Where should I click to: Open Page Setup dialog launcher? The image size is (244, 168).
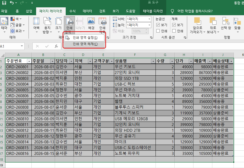[108, 38]
